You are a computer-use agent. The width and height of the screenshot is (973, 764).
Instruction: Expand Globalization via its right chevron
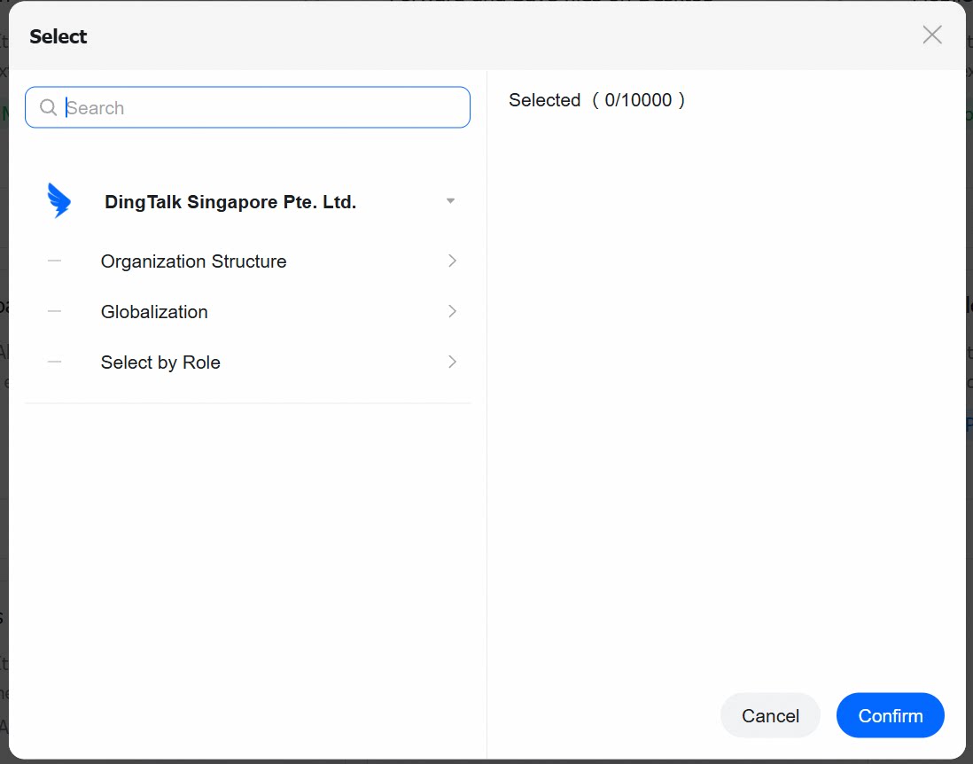452,311
